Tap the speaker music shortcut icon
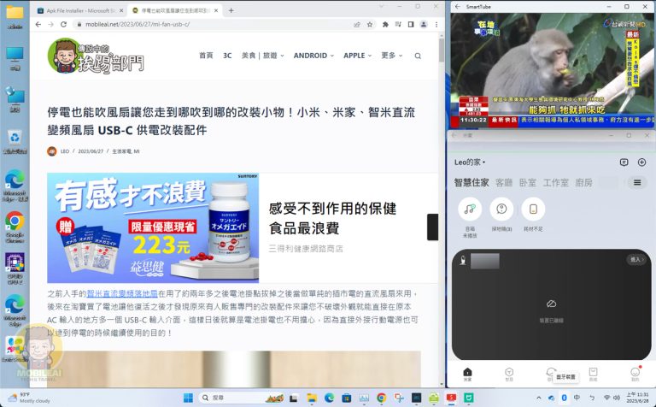 (470, 209)
